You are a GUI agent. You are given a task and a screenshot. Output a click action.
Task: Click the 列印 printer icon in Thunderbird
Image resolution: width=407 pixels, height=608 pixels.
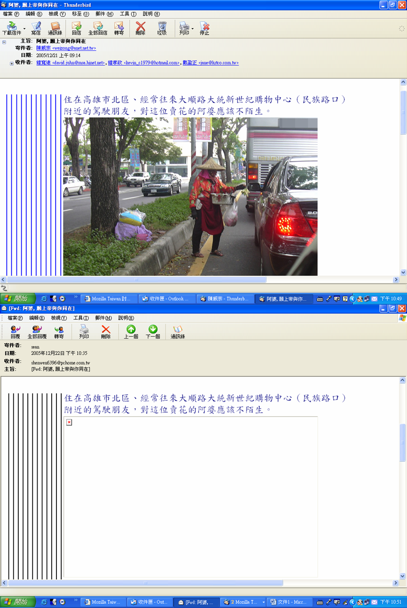coord(184,28)
